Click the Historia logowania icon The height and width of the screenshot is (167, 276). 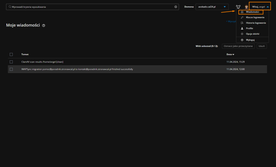(x=242, y=23)
